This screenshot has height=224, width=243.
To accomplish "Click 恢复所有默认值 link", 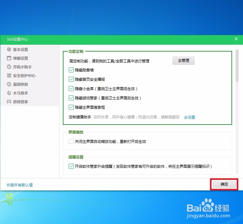I will tap(20, 185).
